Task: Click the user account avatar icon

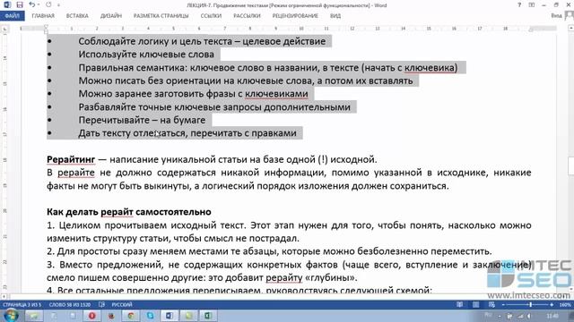Action: pos(570,16)
